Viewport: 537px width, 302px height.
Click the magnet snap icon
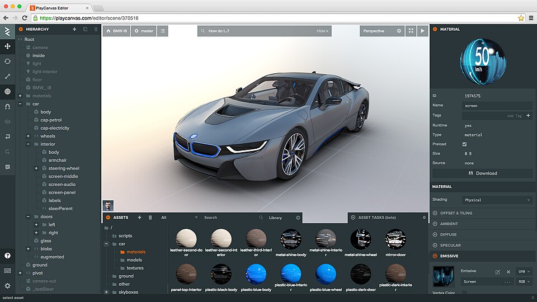point(7,106)
